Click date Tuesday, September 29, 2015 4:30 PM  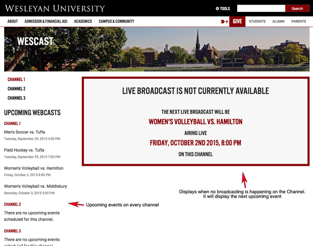[x=32, y=139]
